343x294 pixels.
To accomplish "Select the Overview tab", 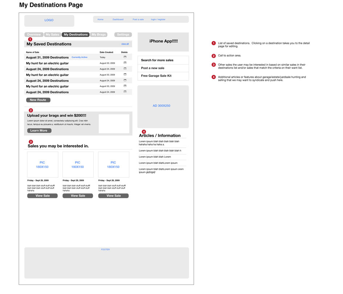I will coord(34,34).
